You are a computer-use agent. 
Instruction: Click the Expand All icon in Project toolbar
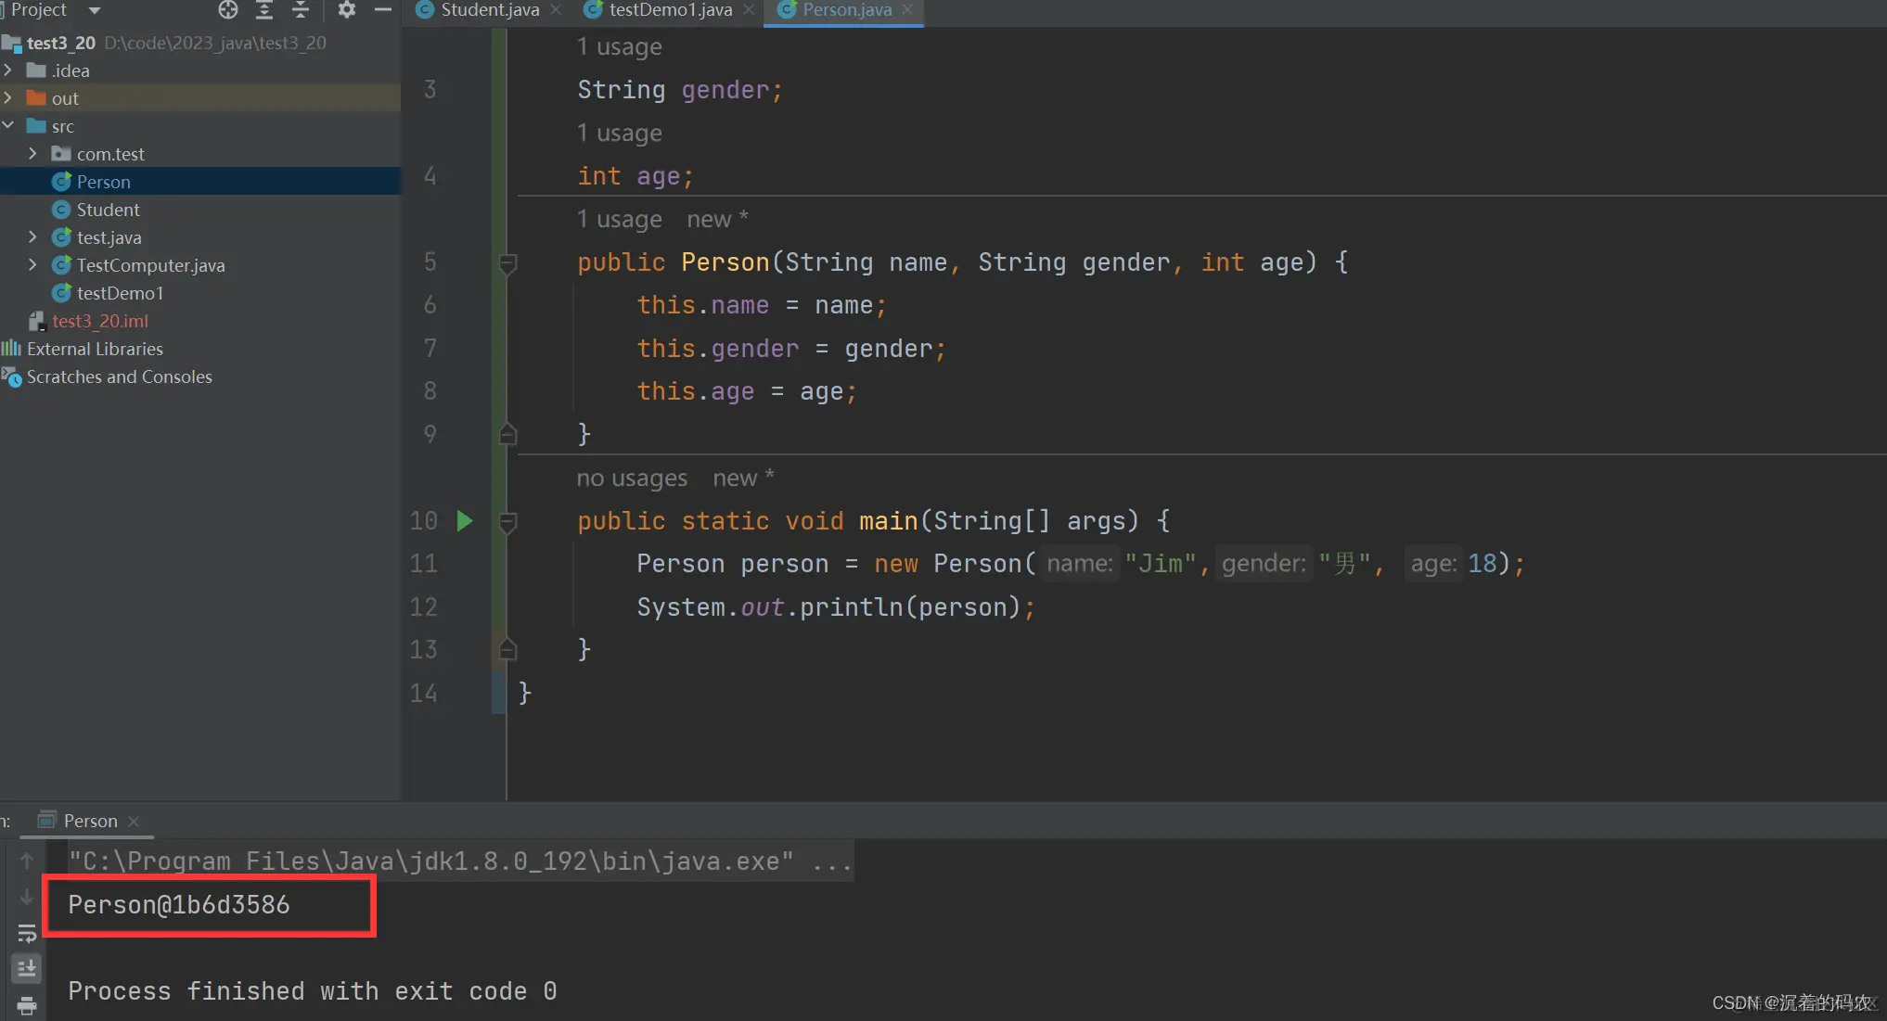click(264, 10)
